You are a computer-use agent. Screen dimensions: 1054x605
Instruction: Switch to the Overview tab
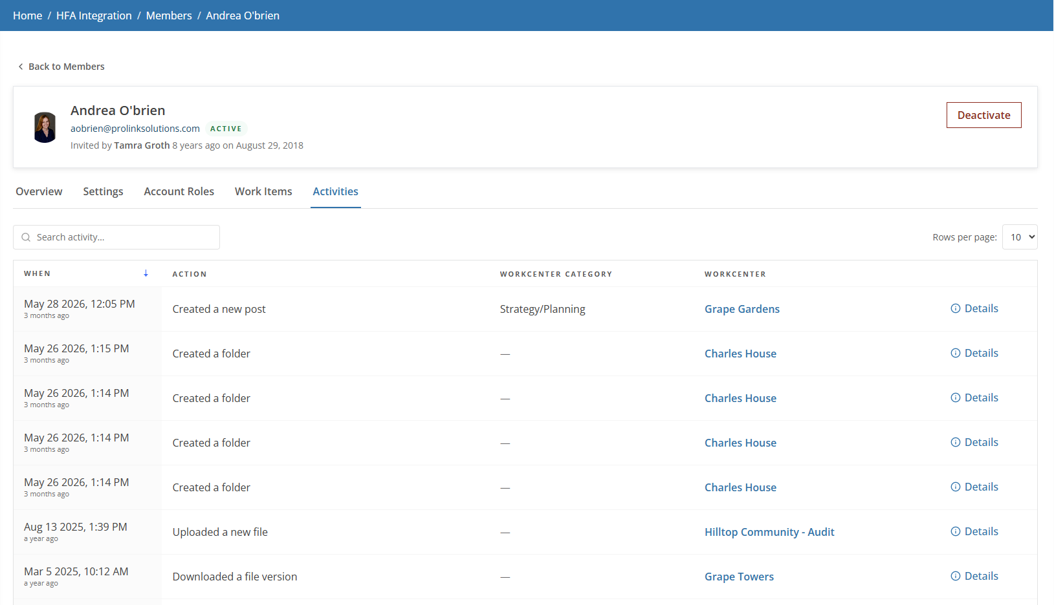(x=39, y=191)
